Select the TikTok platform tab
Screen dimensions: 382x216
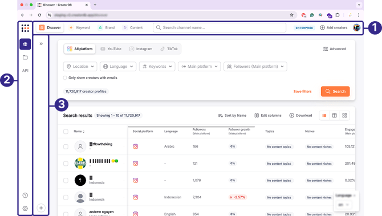169,49
